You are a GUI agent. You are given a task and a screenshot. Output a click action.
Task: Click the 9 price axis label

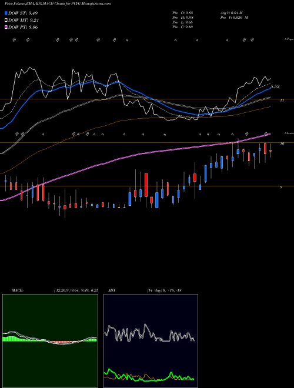pyautogui.click(x=281, y=188)
